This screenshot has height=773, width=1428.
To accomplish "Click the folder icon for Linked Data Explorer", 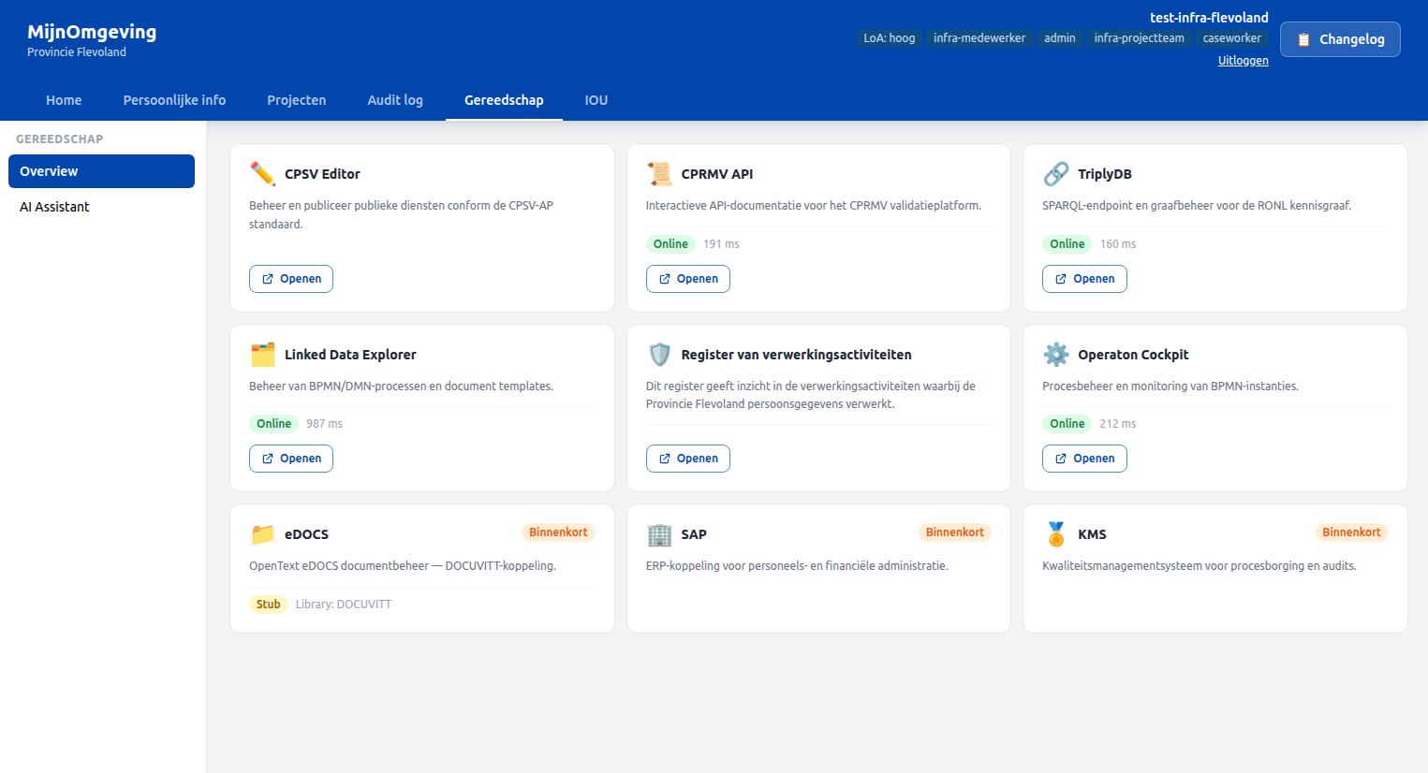I will (263, 354).
